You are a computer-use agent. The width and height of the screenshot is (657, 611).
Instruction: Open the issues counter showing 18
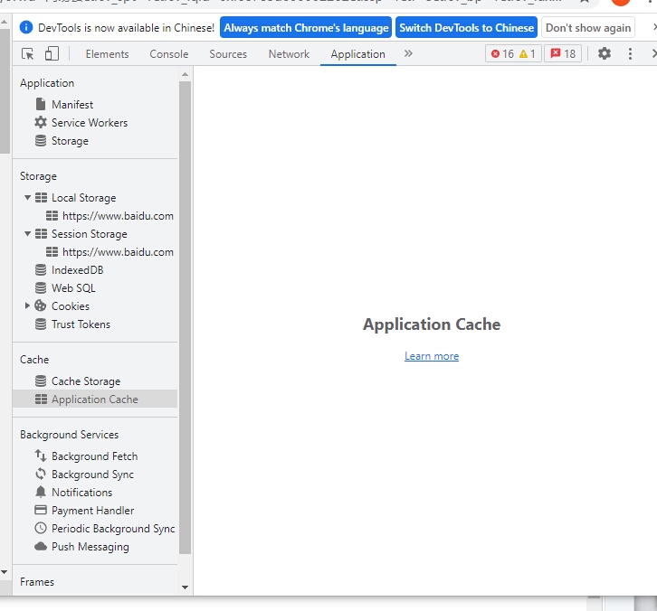tap(563, 53)
